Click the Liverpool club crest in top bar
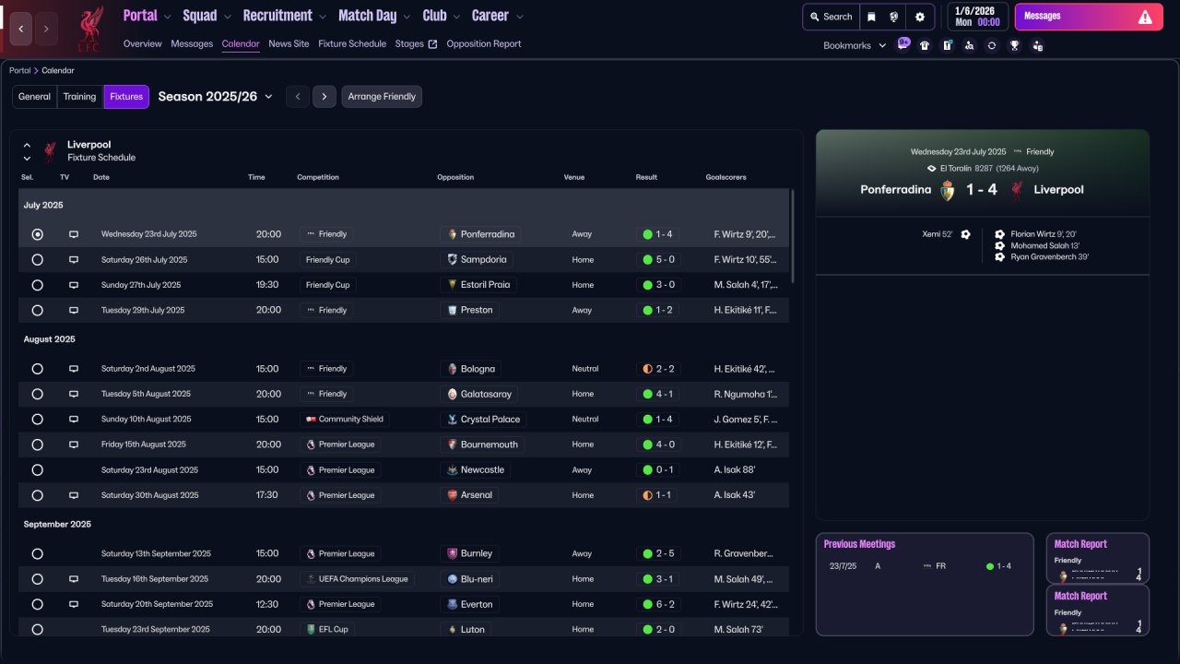Viewport: 1180px width, 664px height. point(89,29)
